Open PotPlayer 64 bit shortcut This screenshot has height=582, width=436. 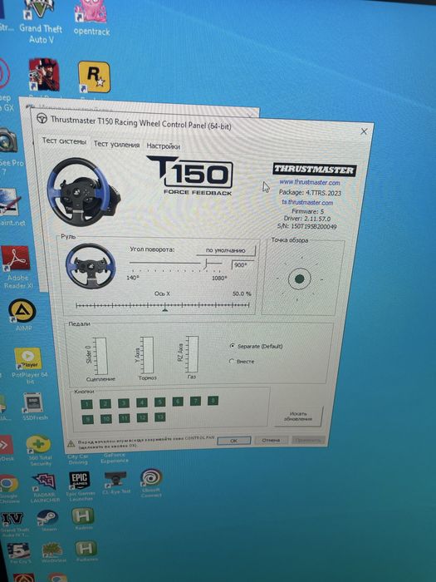29,365
